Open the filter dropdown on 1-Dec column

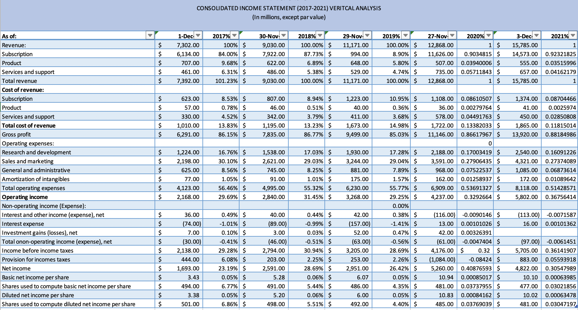point(198,36)
